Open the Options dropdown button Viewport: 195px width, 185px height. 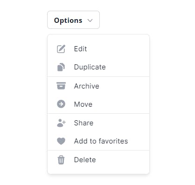[x=73, y=20]
